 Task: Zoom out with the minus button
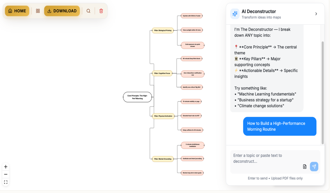click(x=6, y=174)
